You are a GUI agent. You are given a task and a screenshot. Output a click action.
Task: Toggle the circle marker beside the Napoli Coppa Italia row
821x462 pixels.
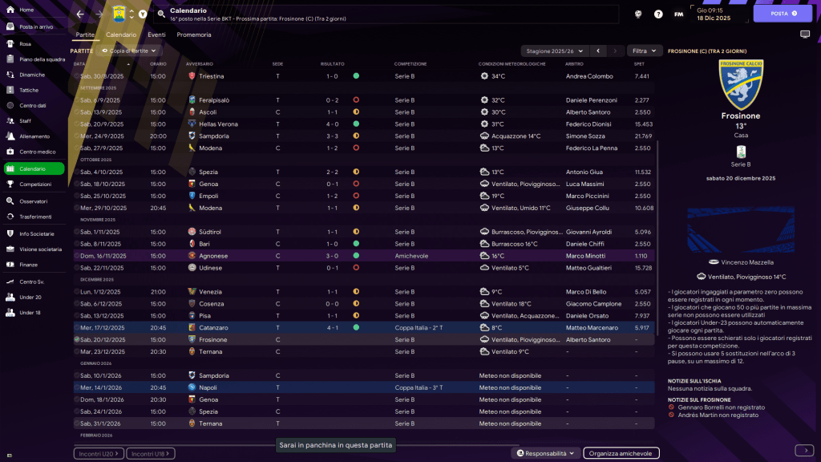coord(77,387)
